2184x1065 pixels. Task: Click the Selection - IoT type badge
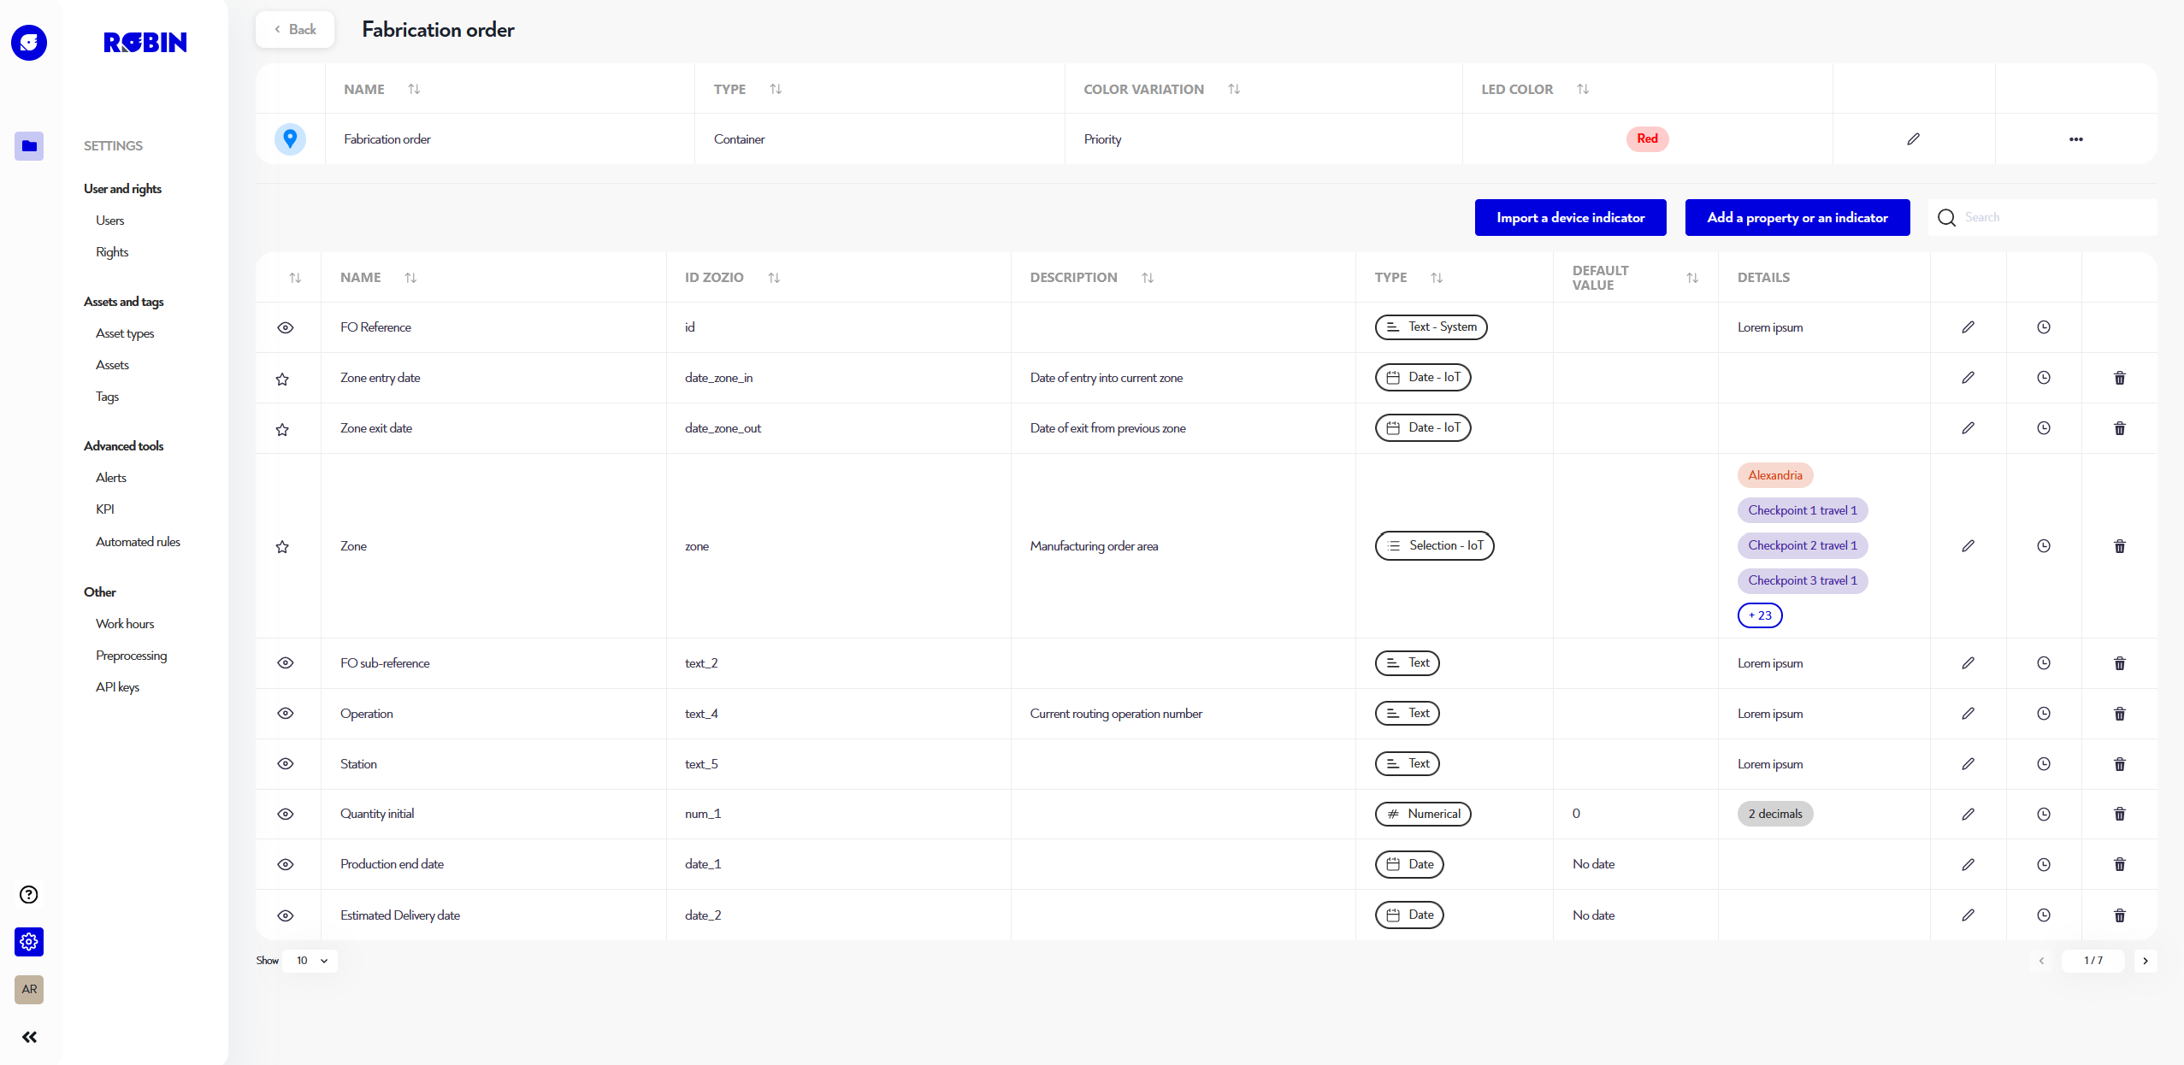tap(1435, 545)
